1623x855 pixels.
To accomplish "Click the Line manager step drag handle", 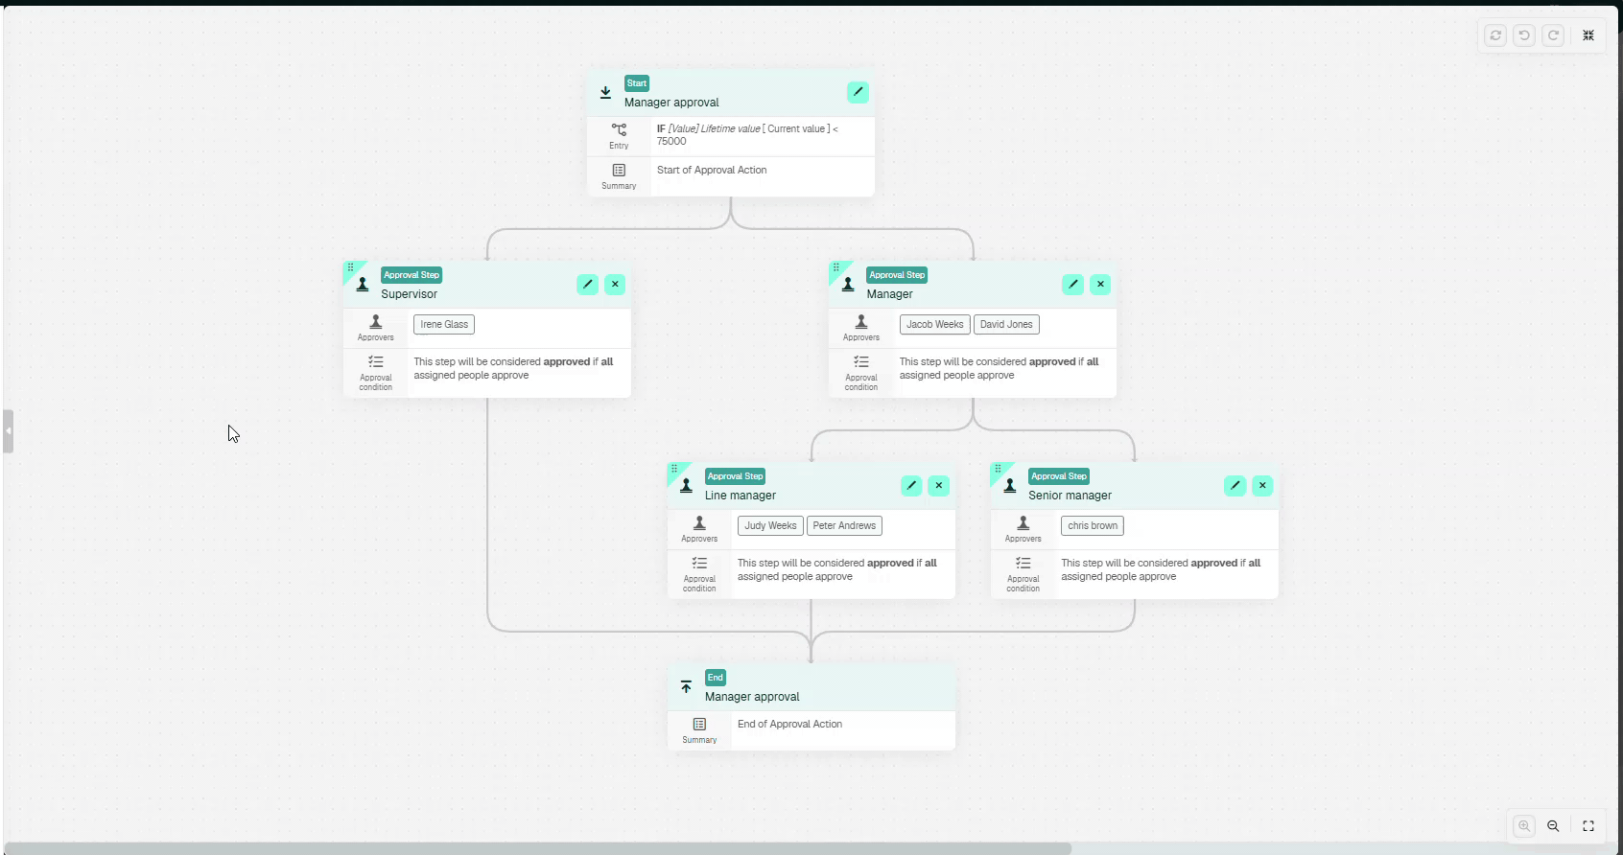I will (674, 469).
